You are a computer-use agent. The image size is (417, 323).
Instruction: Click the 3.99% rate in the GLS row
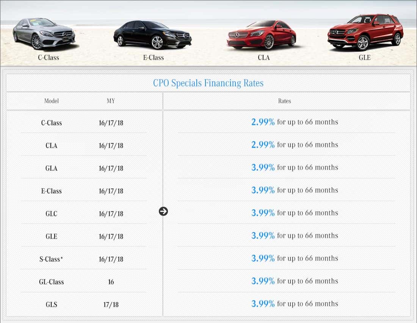point(263,304)
